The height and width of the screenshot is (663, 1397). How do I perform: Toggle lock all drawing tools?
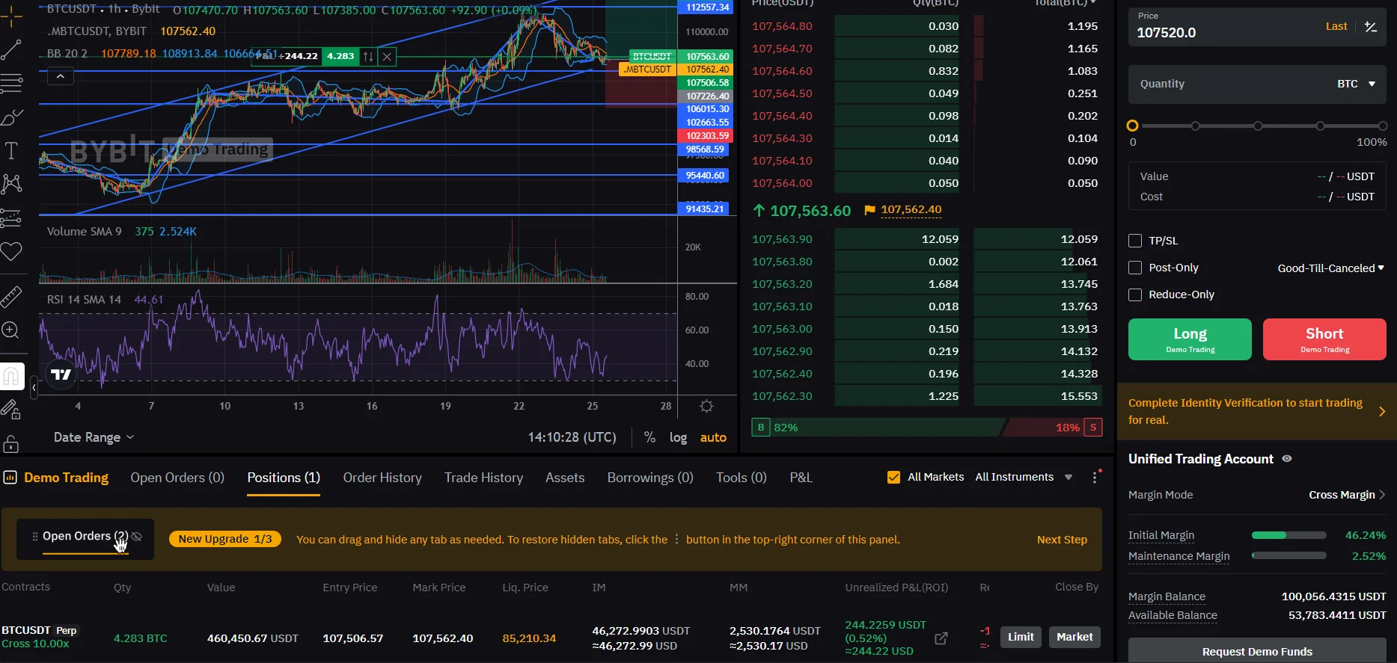11,443
